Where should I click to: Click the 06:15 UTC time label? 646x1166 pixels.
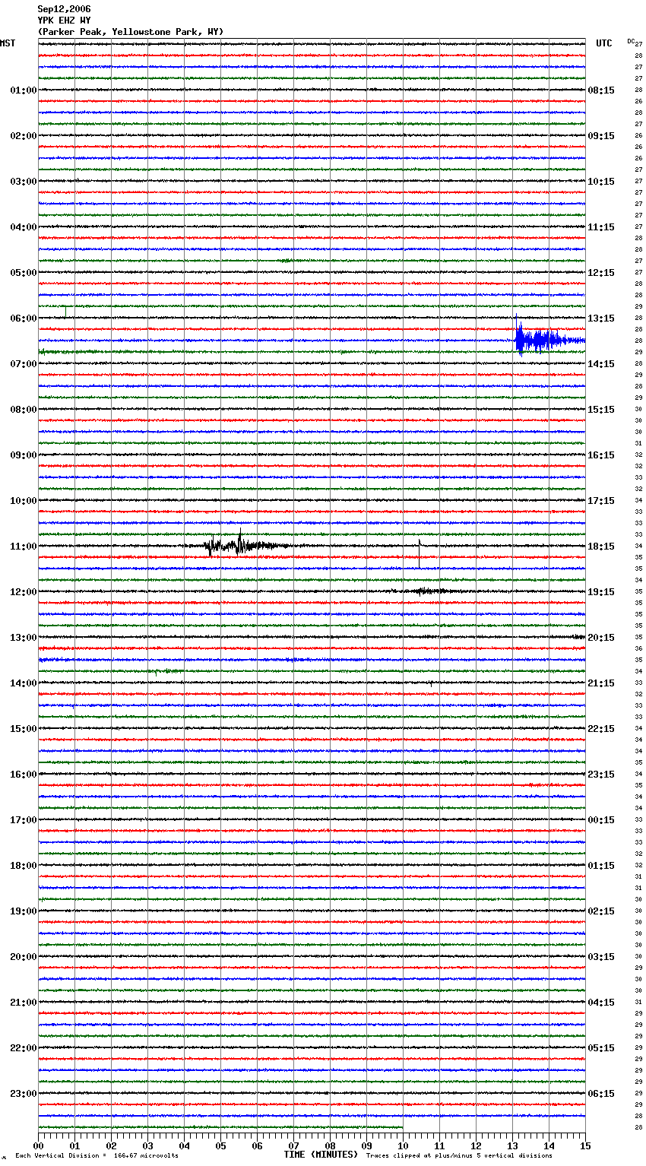point(601,1094)
